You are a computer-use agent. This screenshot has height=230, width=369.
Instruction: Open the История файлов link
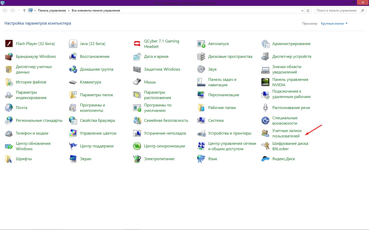pos(31,82)
